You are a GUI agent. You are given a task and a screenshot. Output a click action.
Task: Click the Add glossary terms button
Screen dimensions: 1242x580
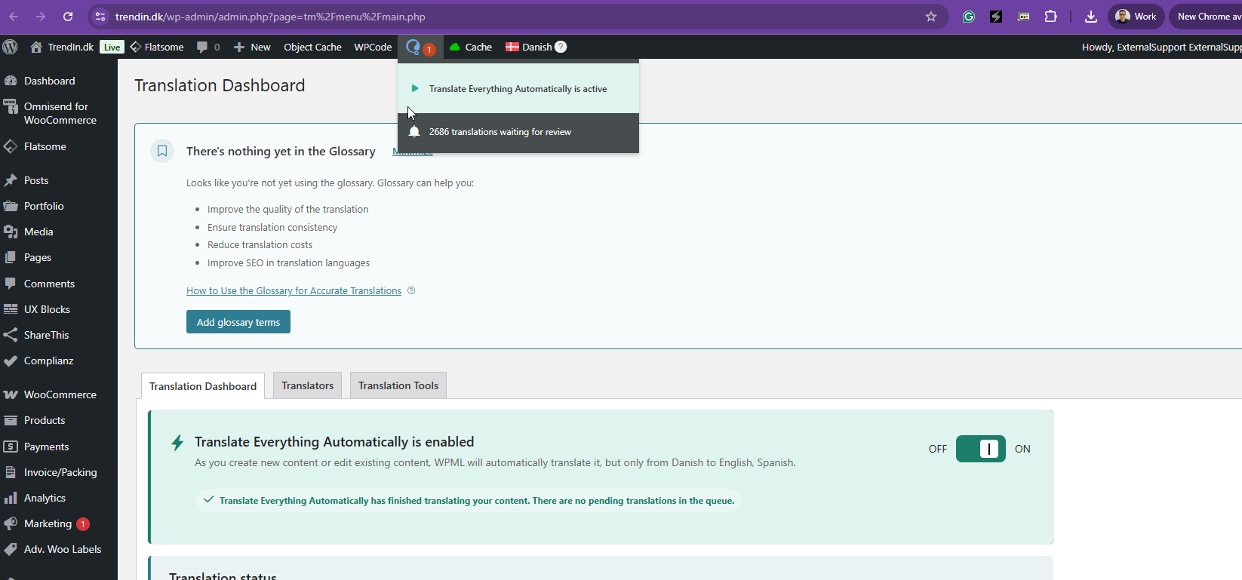click(x=238, y=322)
